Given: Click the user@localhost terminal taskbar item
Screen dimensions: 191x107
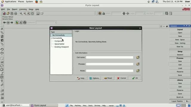Looking at the screenshot, I should [16, 105].
